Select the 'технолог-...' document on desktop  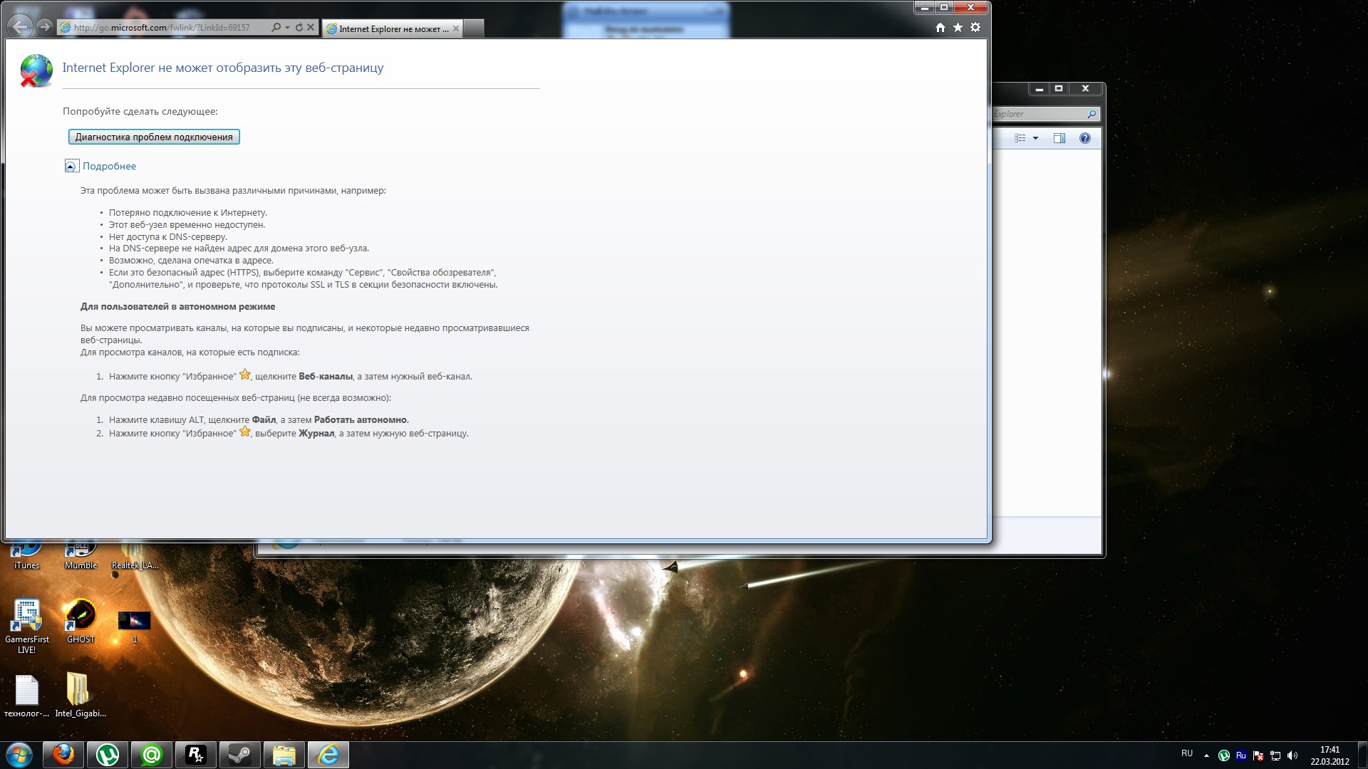pyautogui.click(x=26, y=696)
